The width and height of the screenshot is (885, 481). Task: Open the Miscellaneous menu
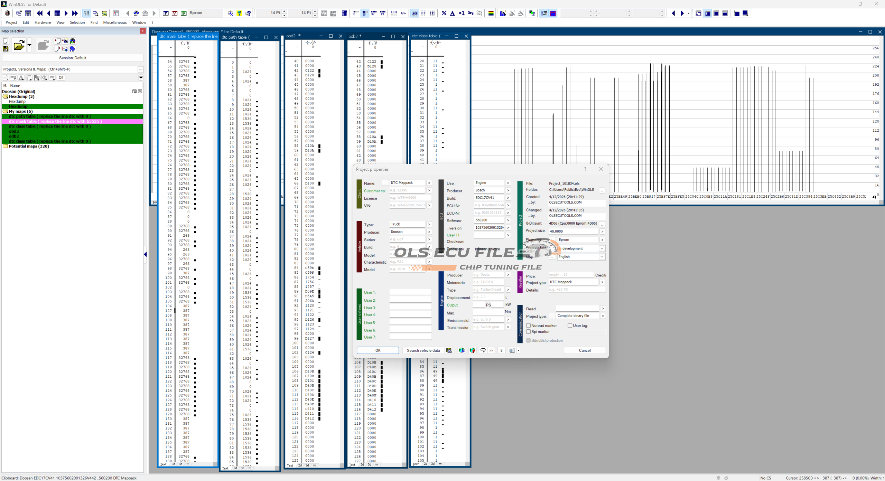point(115,22)
